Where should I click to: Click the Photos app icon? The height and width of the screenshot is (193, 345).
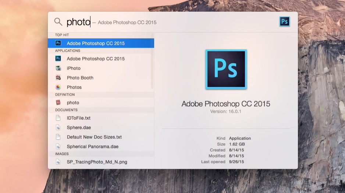pos(58,87)
